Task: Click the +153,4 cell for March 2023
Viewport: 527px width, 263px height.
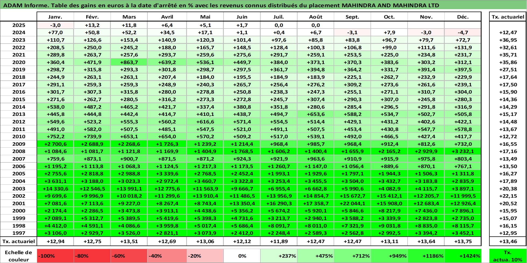Action: pyautogui.click(x=129, y=40)
